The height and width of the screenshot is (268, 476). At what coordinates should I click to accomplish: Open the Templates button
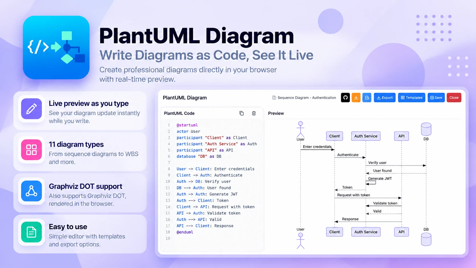point(412,98)
